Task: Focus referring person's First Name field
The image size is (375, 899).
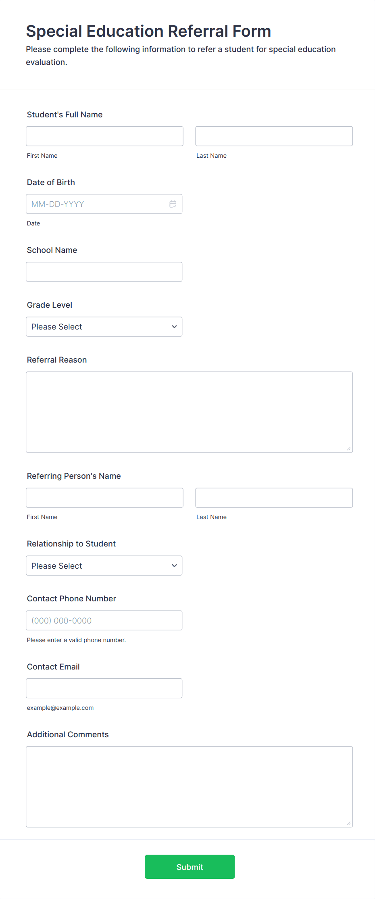Action: (104, 498)
